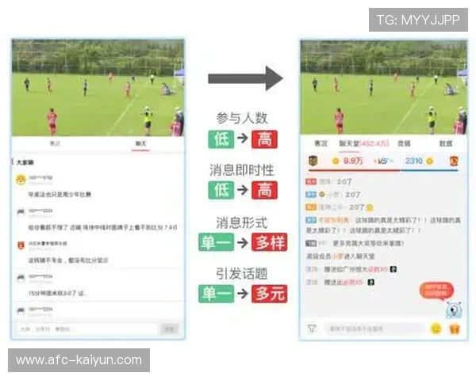This screenshot has width=476, height=380.
Task: Switch to 赛况 tab in left phone
Action: tap(55, 143)
